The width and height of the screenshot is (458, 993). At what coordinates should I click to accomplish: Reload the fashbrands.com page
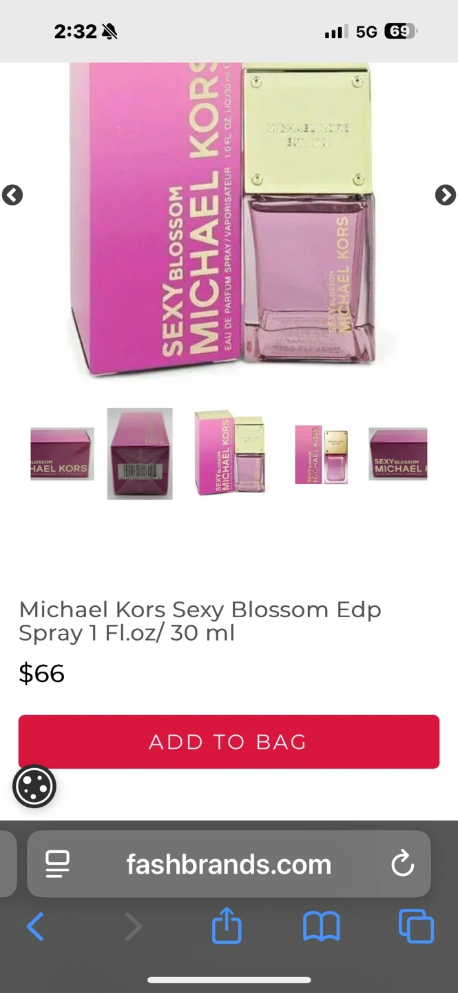click(x=402, y=863)
